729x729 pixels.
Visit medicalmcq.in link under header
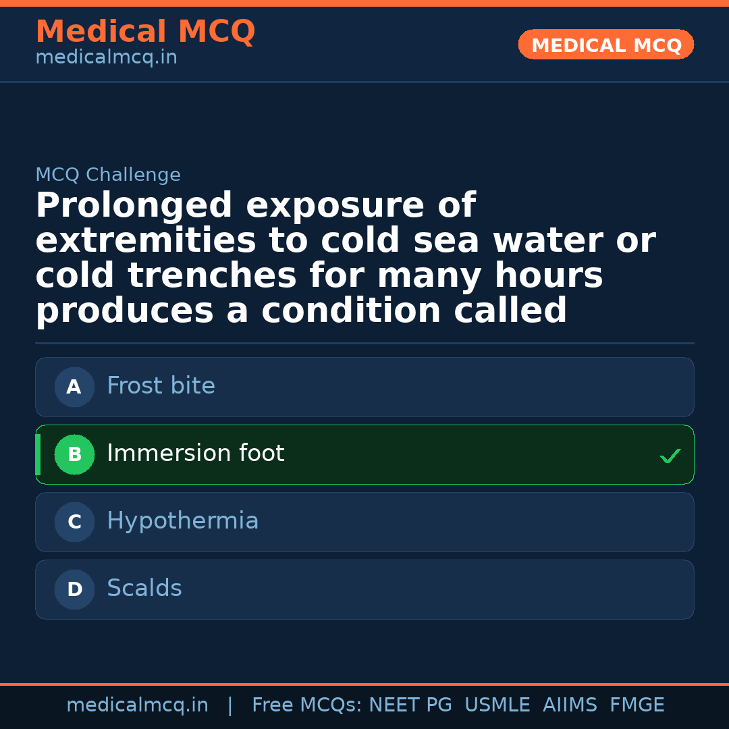(106, 58)
